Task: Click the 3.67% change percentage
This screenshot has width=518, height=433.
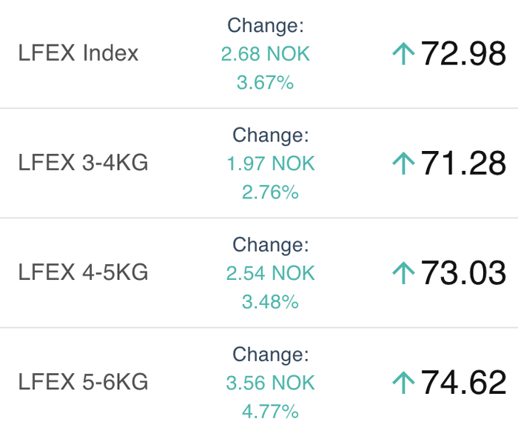Action: pos(266,83)
